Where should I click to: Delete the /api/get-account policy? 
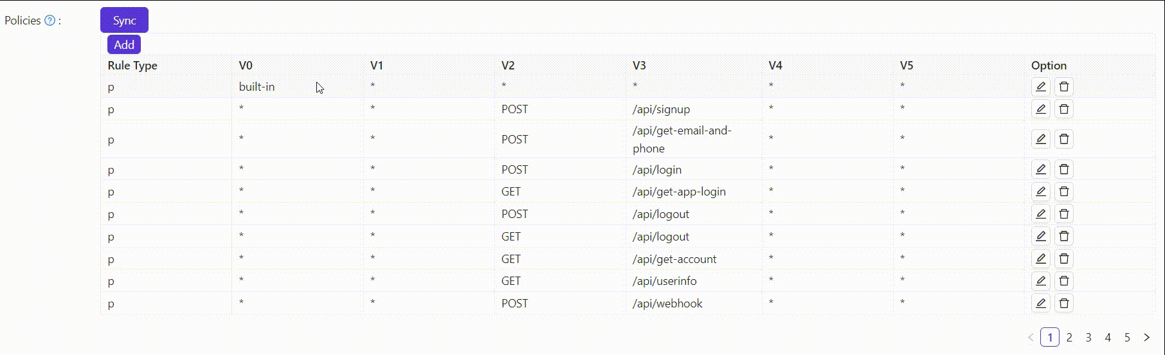pyautogui.click(x=1064, y=259)
